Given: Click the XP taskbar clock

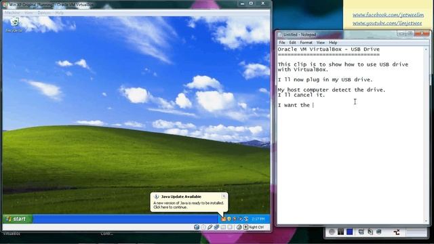Looking at the screenshot, I should click(x=258, y=219).
